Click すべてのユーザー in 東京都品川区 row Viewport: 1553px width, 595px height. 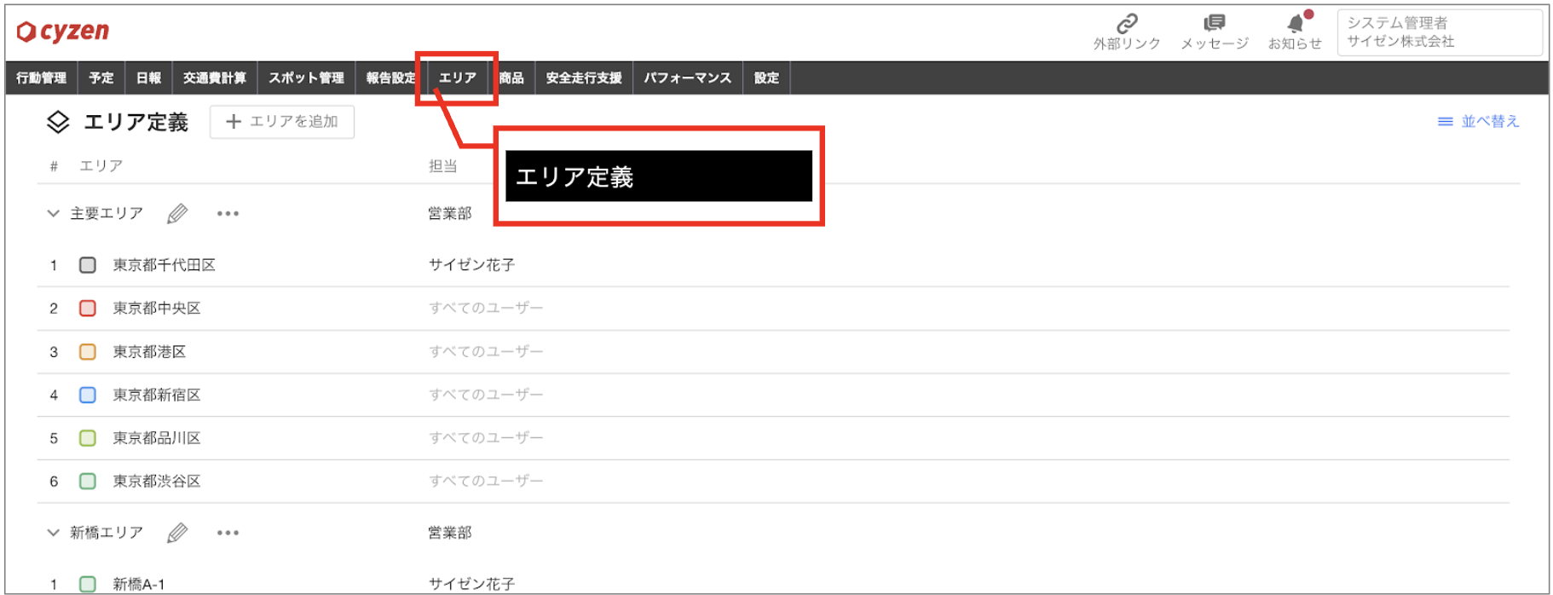point(486,438)
